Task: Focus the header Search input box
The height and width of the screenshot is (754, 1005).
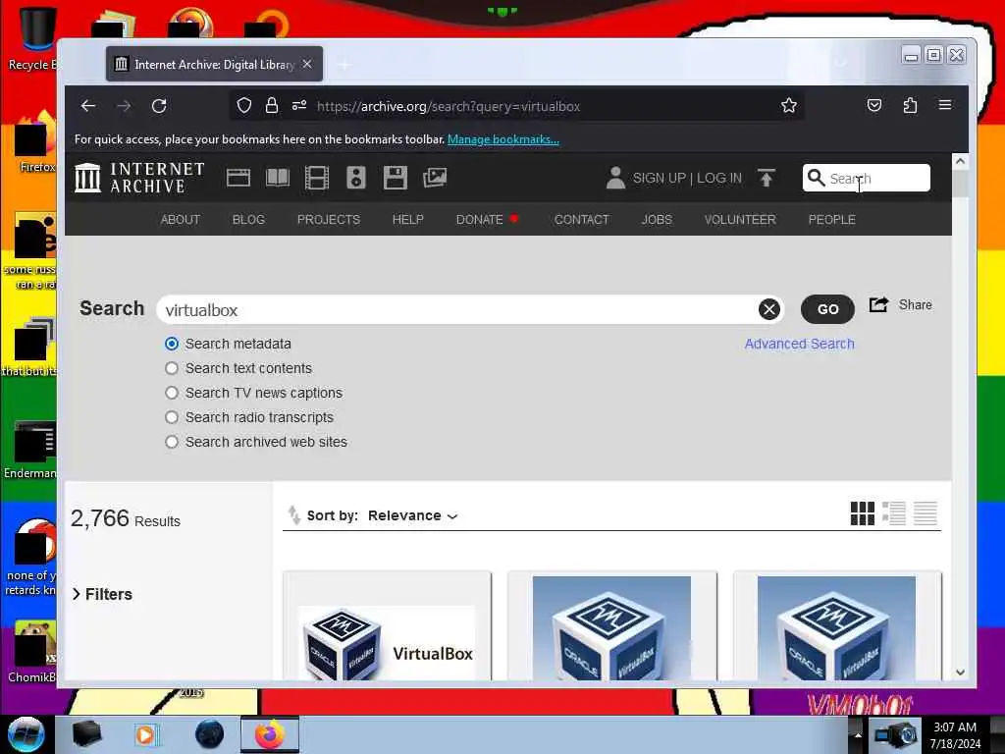Action: (866, 178)
